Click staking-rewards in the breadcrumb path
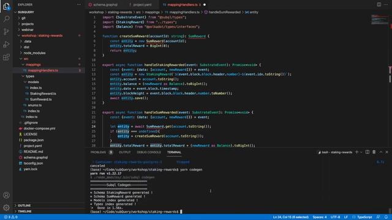The width and height of the screenshot is (392, 220). click(x=120, y=12)
